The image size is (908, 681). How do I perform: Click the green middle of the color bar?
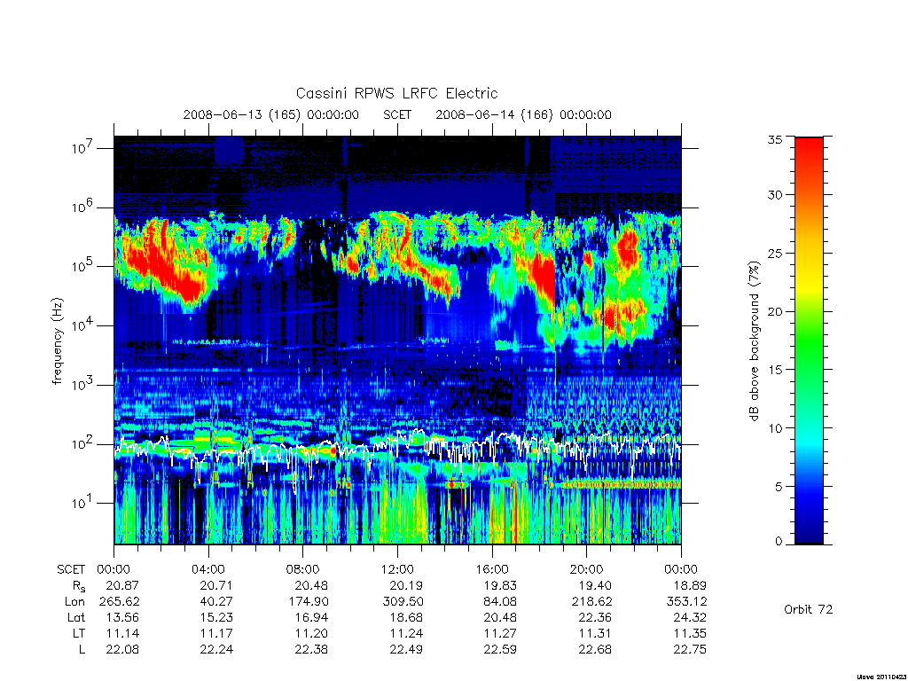(x=809, y=340)
